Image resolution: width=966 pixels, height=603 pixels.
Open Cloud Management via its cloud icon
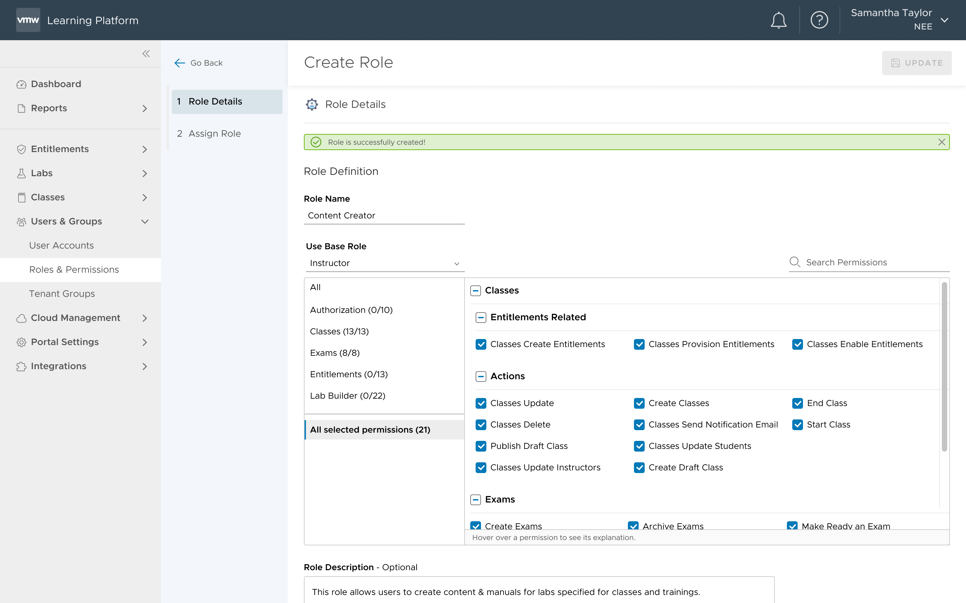[x=22, y=318]
